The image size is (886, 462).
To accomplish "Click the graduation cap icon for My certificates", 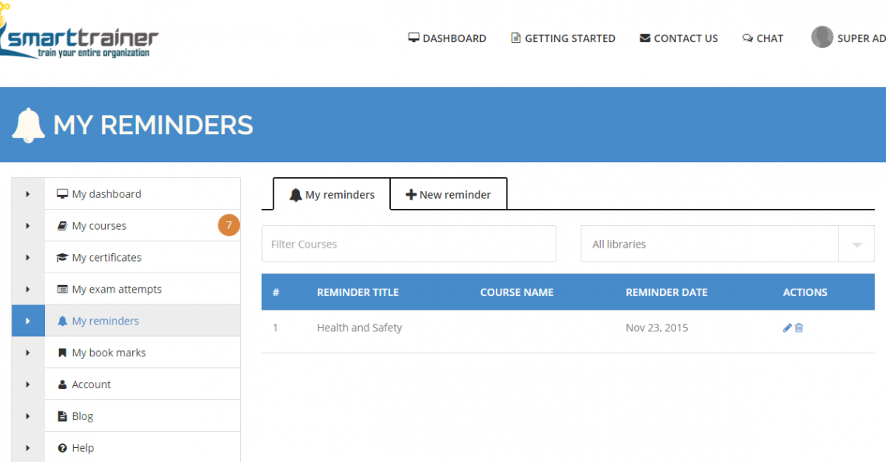I will click(x=62, y=258).
